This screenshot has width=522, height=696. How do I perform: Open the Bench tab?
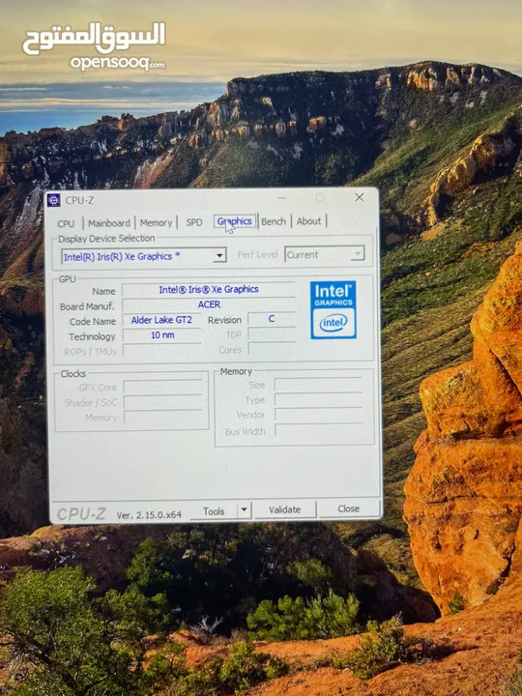pyautogui.click(x=274, y=221)
